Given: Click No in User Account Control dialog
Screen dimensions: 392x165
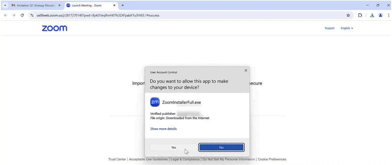Looking at the screenshot, I should click(x=221, y=147).
